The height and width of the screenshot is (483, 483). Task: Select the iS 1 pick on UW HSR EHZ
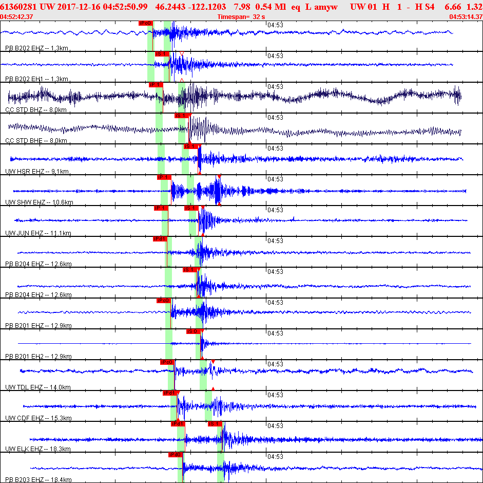click(190, 146)
